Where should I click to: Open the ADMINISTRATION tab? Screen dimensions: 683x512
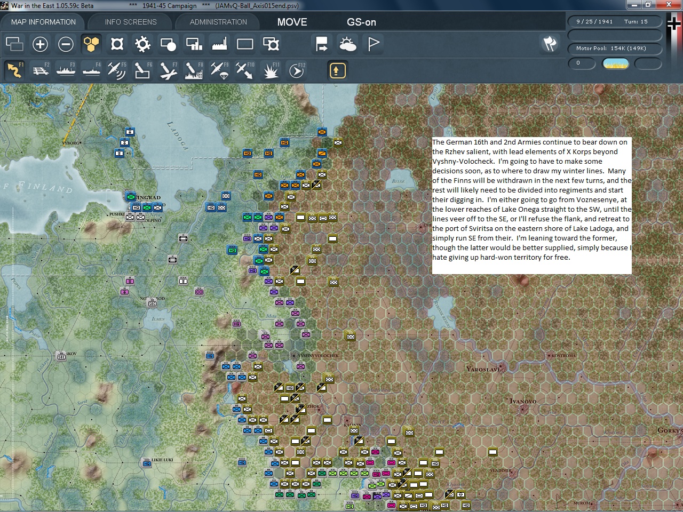(218, 22)
